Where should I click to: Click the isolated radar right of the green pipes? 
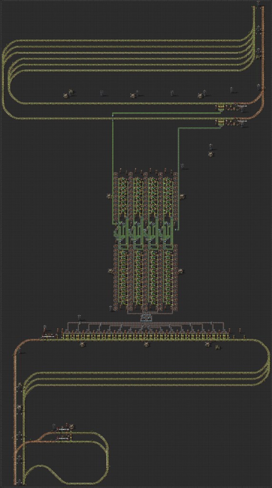211,154
